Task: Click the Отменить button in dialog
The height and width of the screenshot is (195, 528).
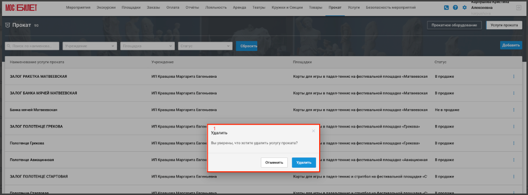Action: pos(274,163)
